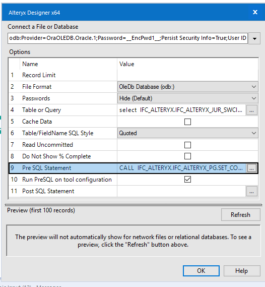Screen dimensions: 265x287
Task: Click the connection string input field
Action: point(127,38)
